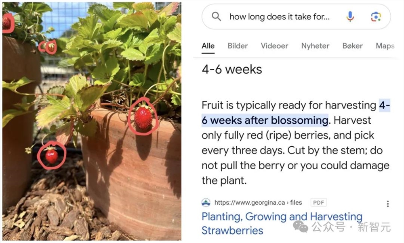
Task: Click the search query text field
Action: [x=279, y=17]
